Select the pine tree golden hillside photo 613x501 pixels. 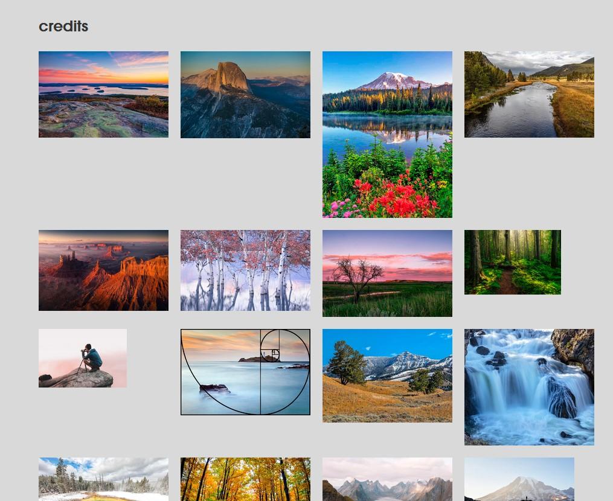click(387, 375)
